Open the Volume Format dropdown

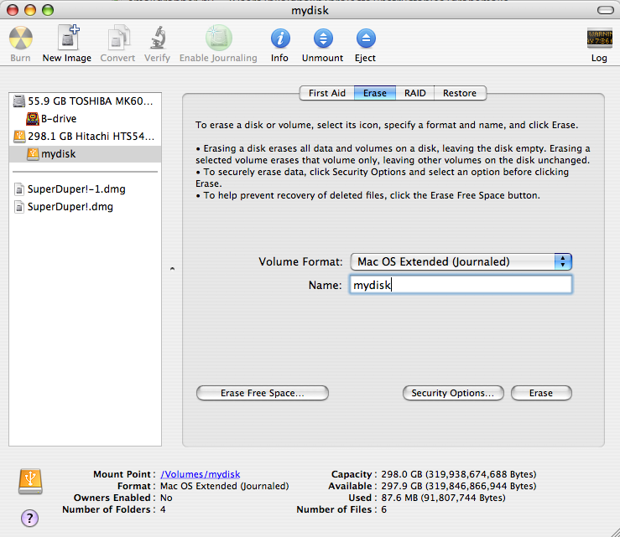click(461, 261)
